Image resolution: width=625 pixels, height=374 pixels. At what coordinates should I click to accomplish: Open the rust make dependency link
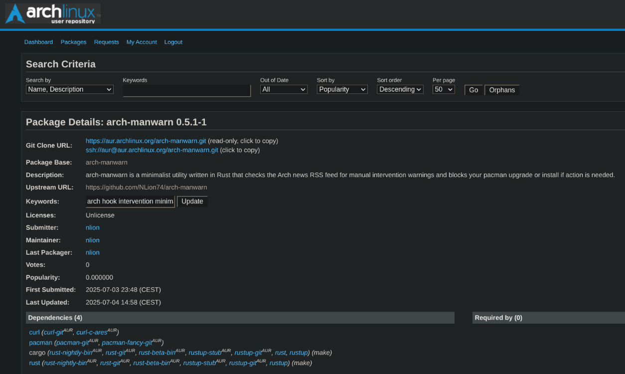click(x=34, y=364)
